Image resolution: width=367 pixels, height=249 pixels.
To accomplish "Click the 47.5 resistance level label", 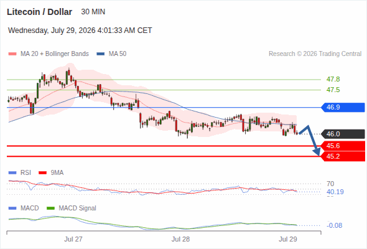I will click(333, 90).
